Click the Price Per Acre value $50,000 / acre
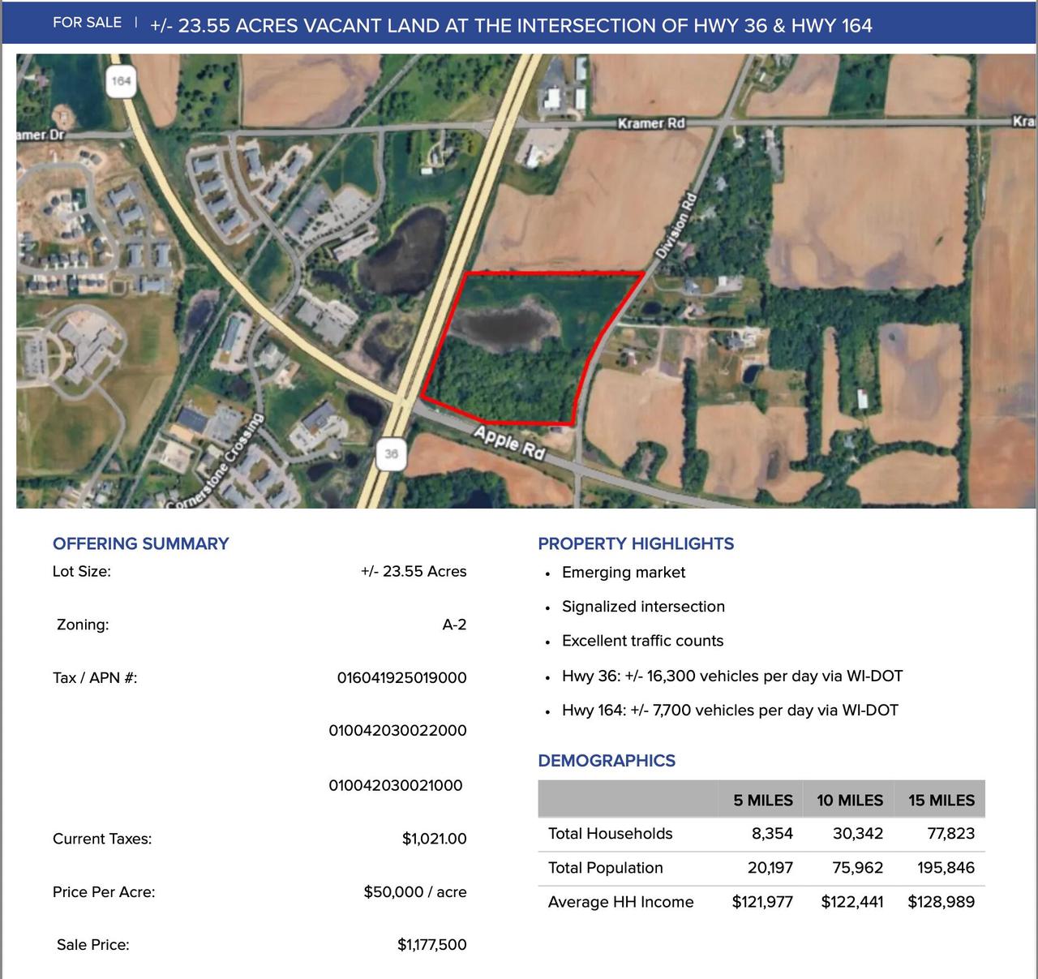This screenshot has height=979, width=1038. click(415, 892)
